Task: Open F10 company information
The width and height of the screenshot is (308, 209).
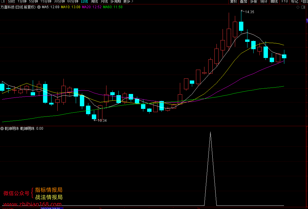Action: point(284,1)
